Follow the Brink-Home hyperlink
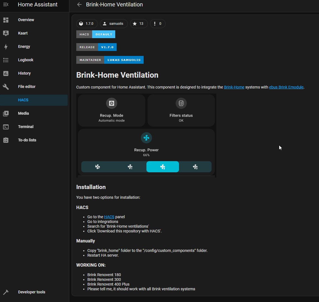319x302 pixels. (x=234, y=87)
